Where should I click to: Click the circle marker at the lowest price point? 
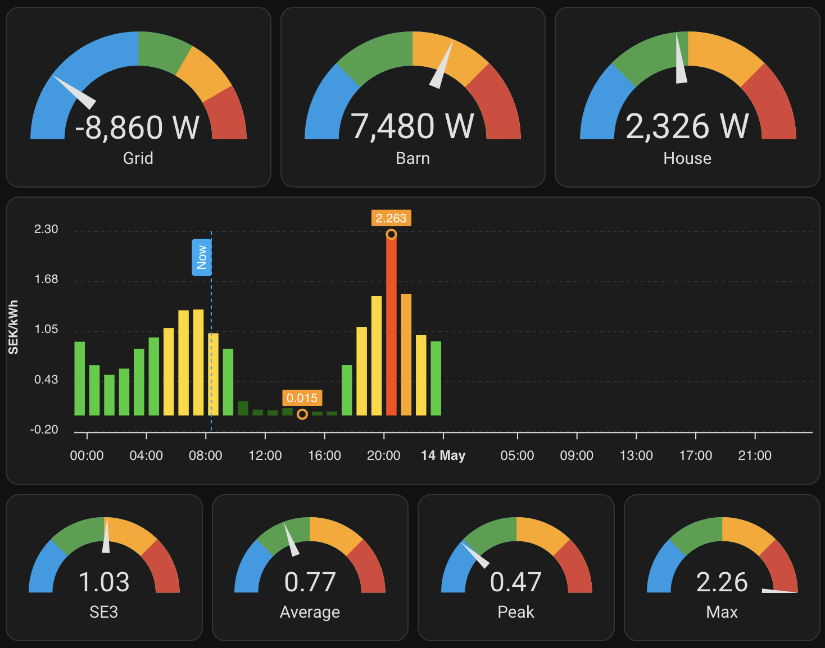pyautogui.click(x=302, y=414)
